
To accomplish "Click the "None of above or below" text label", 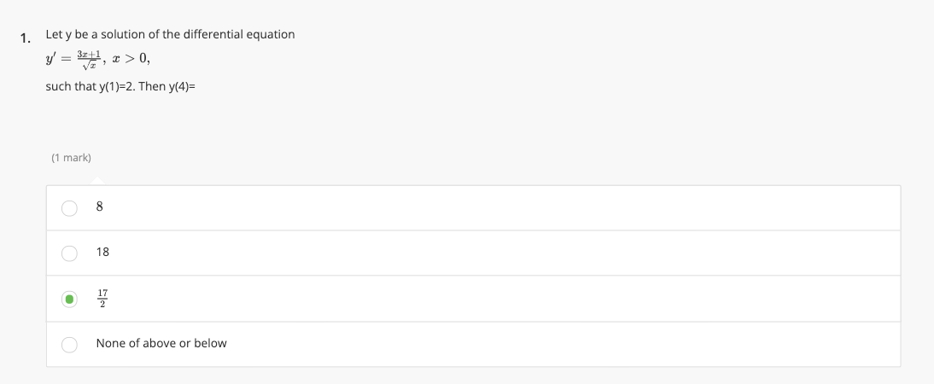I will pyautogui.click(x=161, y=343).
